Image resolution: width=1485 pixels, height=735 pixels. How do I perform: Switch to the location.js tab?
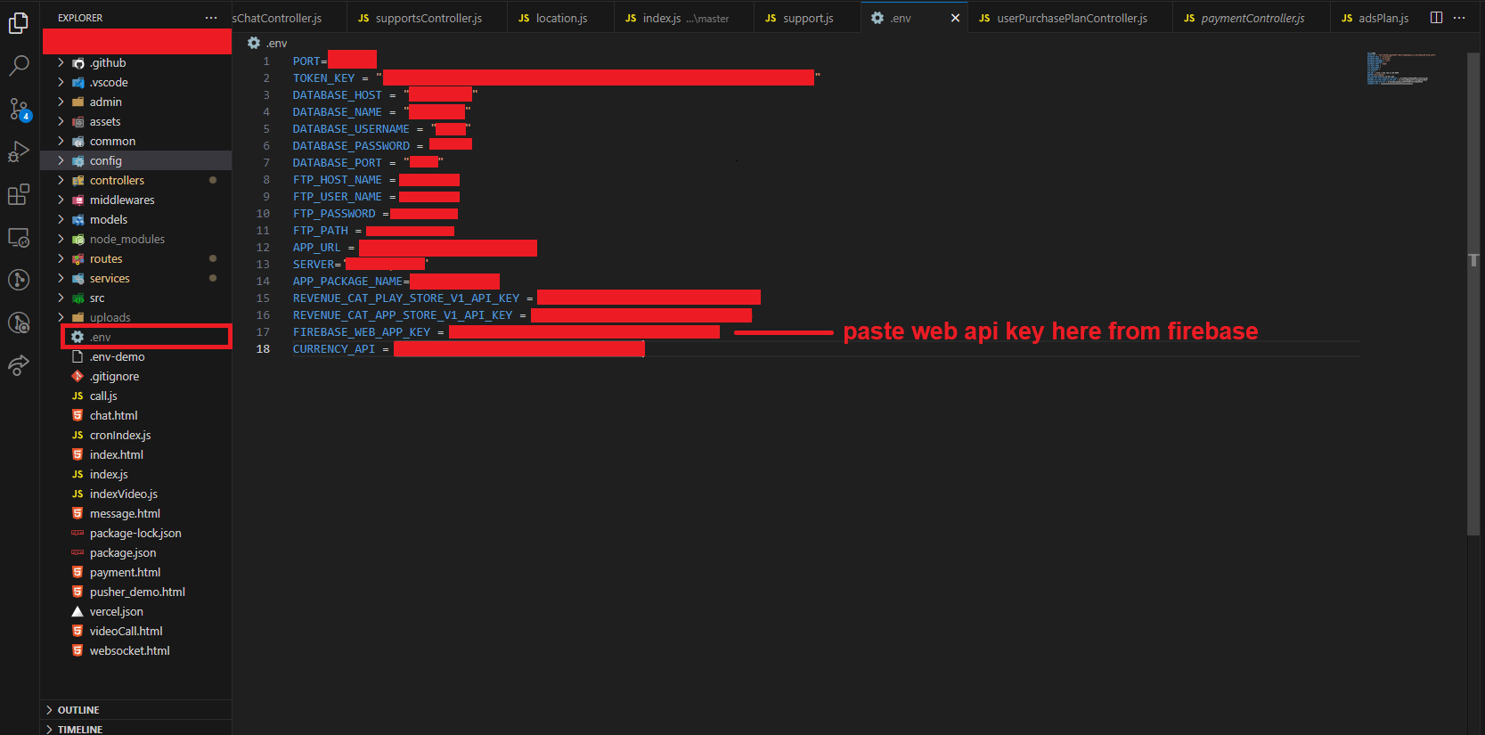[x=561, y=18]
